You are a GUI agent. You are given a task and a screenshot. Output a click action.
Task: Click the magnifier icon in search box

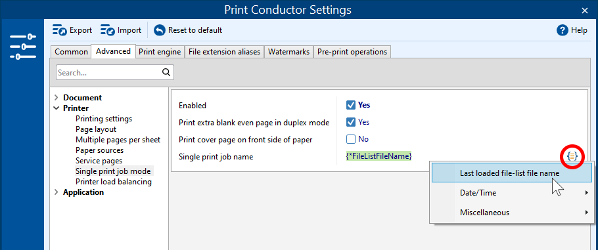coord(166,72)
